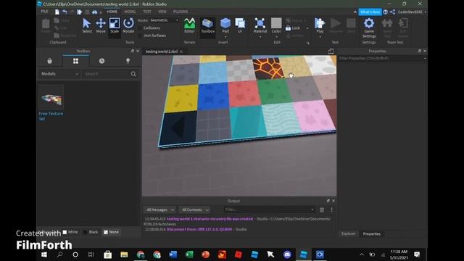Image resolution: width=464 pixels, height=261 pixels.
Task: Switch to the TEST ribbon tab
Action: pyautogui.click(x=147, y=12)
